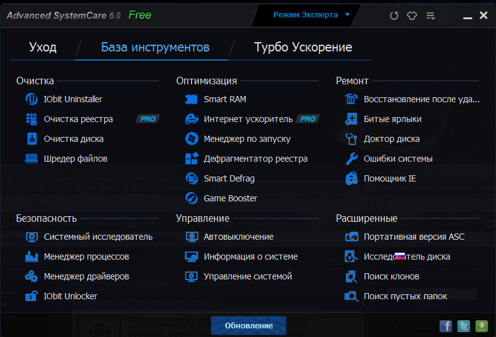Click the "IObit Uninstaller" text

coord(73,99)
